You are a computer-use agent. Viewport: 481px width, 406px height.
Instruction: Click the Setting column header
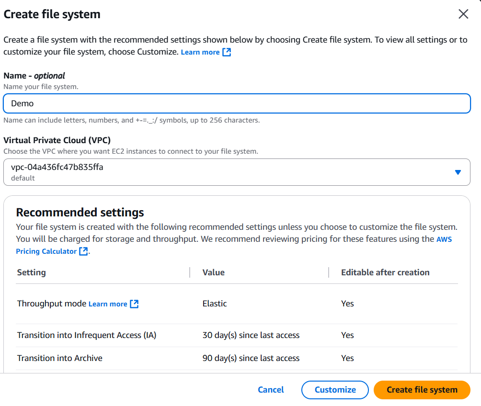tap(32, 272)
